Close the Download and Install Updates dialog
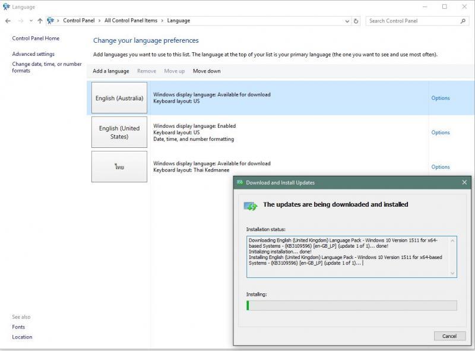Viewport: 475px width, 351px height. [x=464, y=182]
